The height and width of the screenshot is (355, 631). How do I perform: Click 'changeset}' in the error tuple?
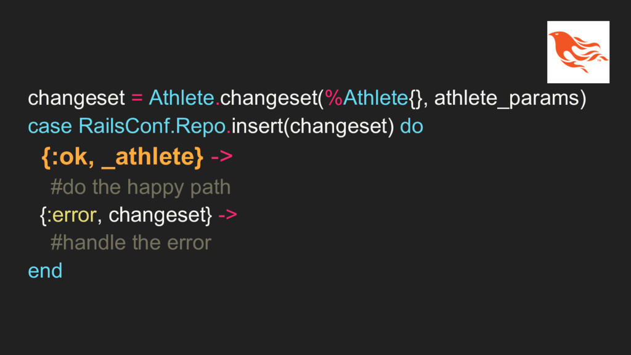160,215
